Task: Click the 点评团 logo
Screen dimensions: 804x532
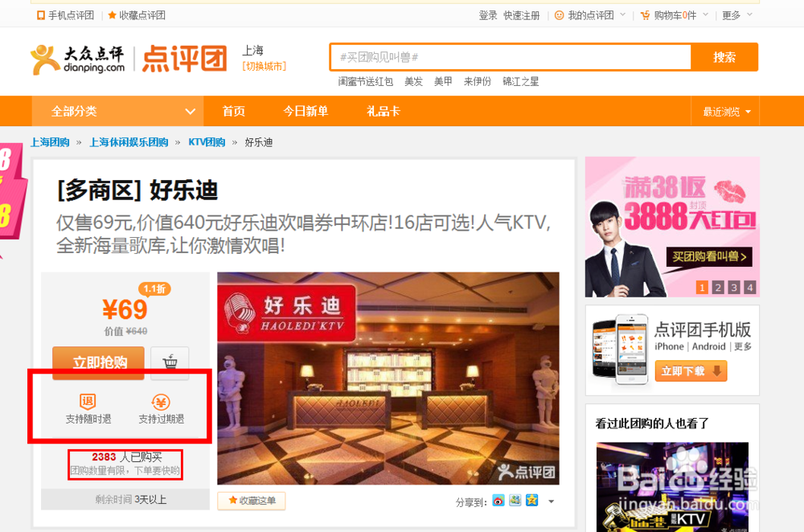Action: 185,59
